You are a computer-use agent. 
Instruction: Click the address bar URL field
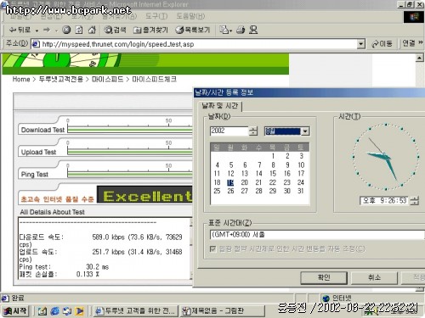click(194, 44)
